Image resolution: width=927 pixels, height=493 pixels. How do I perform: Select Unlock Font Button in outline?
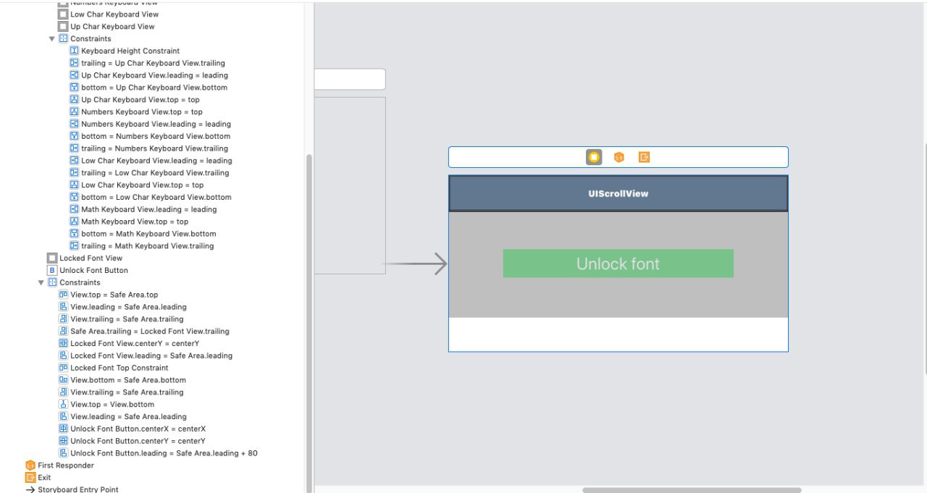93,271
